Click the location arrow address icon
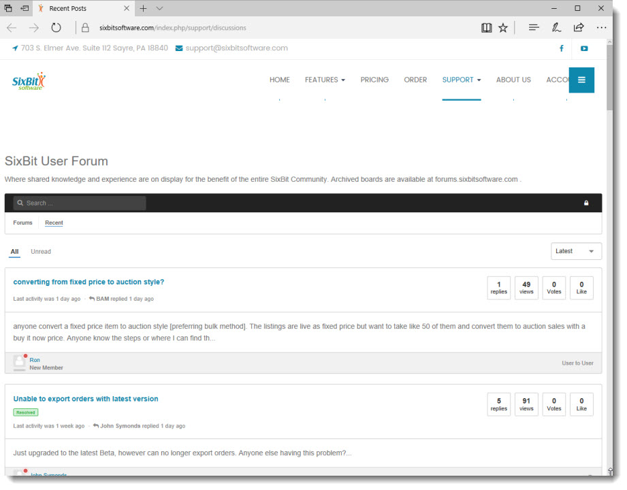Screen dimensions: 627x490 click(15, 48)
